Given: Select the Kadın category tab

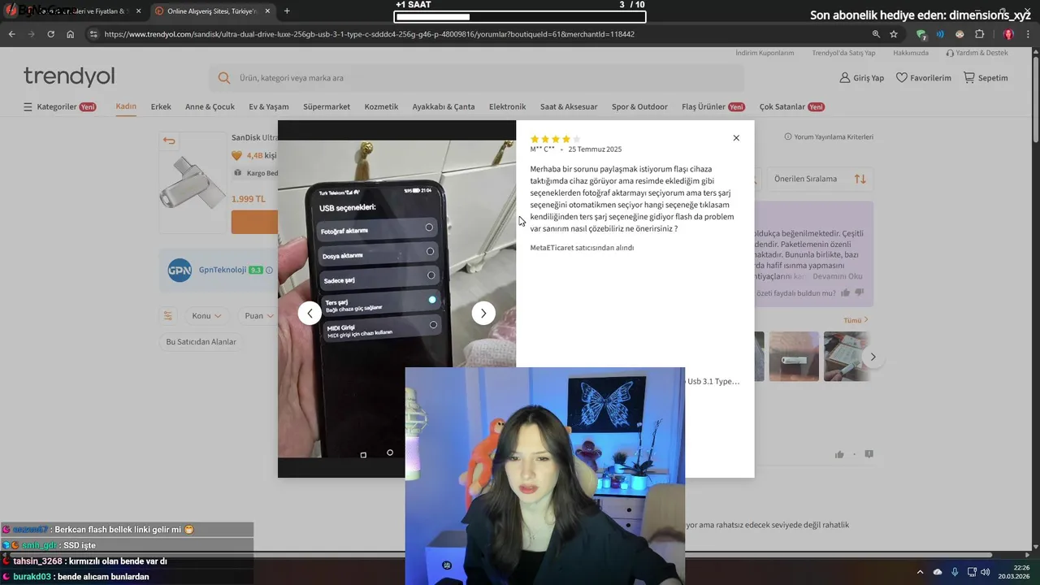Looking at the screenshot, I should pos(126,106).
